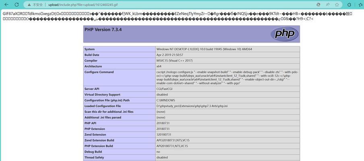Open the favorites list
364x161 pixels.
(361, 5)
